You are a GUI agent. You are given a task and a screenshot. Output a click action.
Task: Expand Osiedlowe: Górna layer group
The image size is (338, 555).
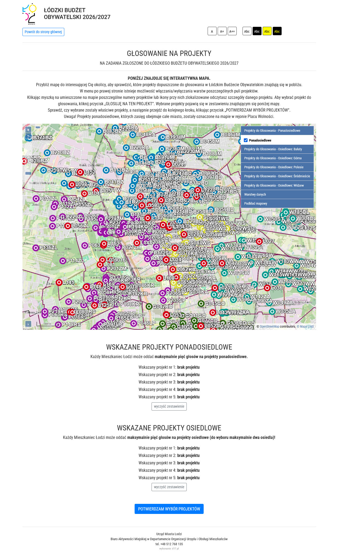(277, 158)
